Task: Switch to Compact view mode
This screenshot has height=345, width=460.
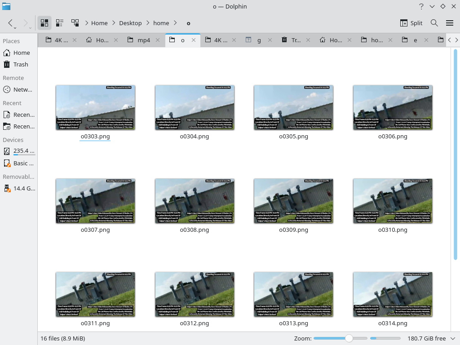Action: 60,23
